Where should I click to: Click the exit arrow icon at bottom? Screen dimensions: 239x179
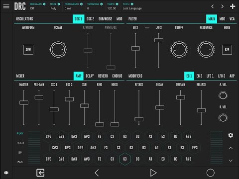click(40, 173)
